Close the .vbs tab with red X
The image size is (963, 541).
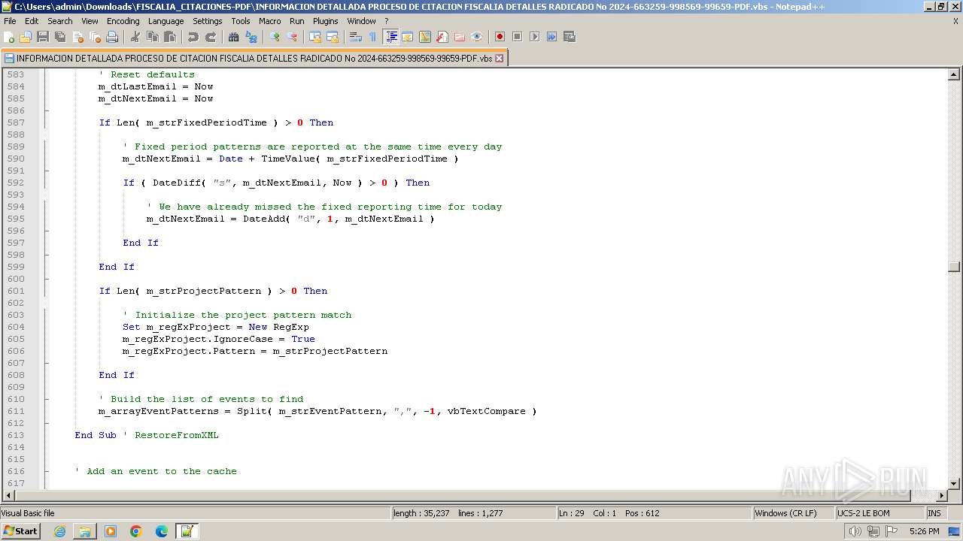[499, 58]
